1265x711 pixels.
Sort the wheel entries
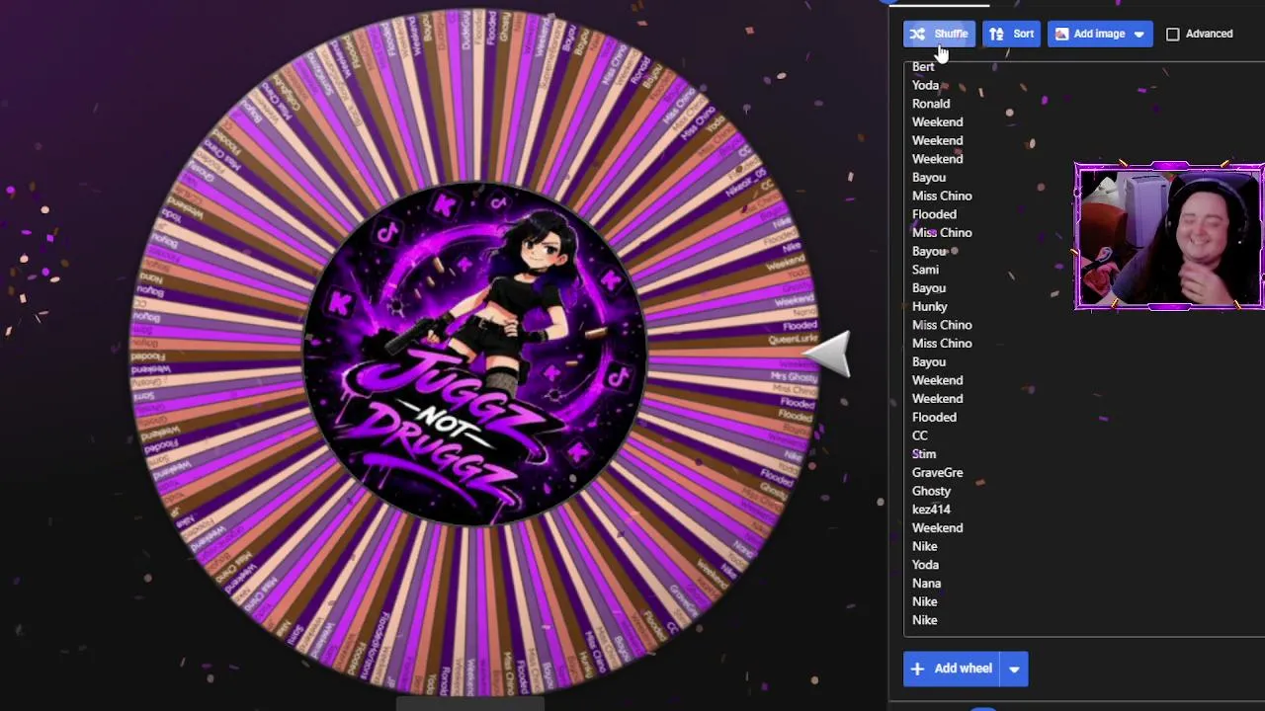[x=1011, y=34]
